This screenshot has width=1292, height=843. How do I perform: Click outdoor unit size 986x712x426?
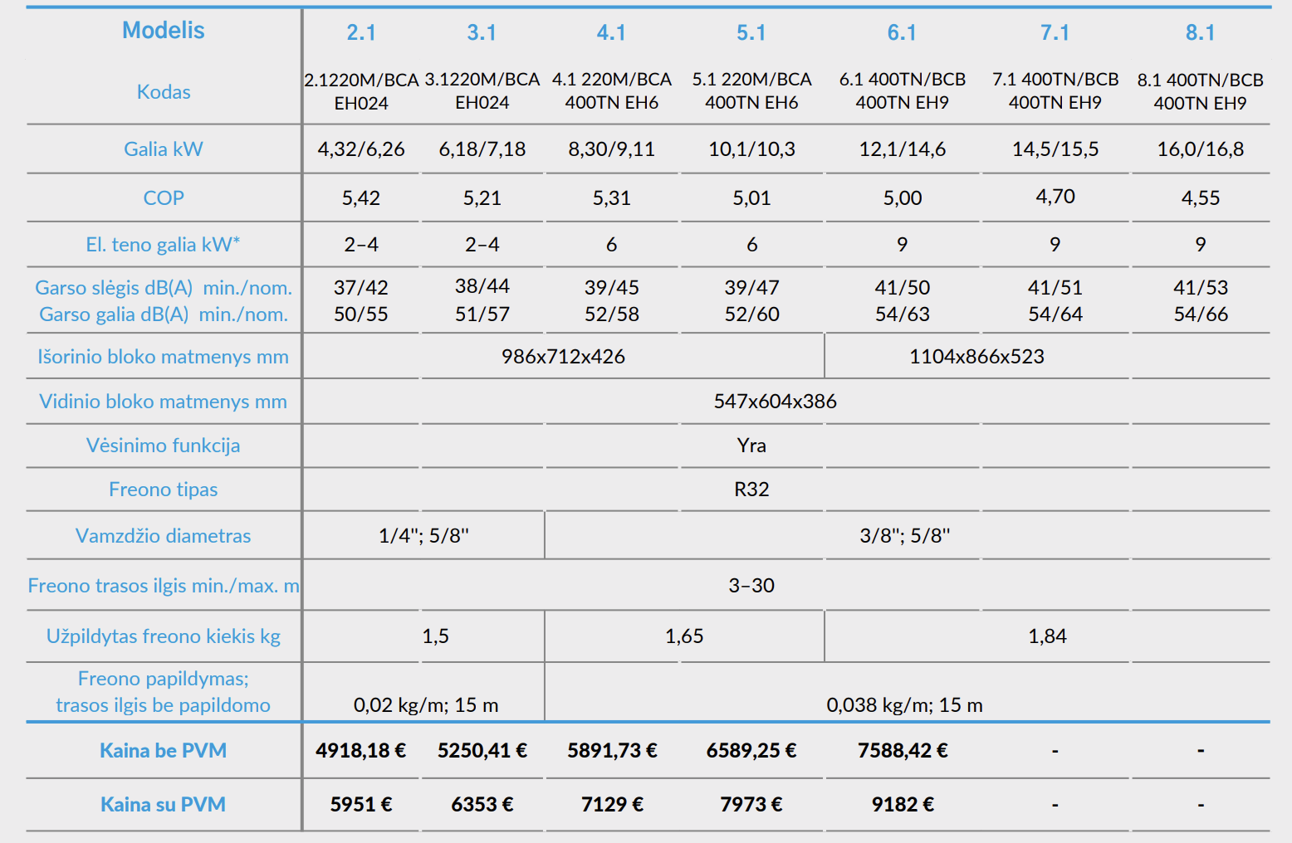click(x=563, y=357)
